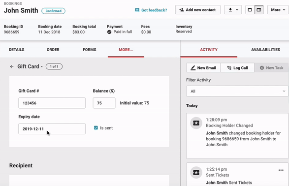289x186 pixels.
Task: Open the Got feedback? link
Action: click(154, 10)
